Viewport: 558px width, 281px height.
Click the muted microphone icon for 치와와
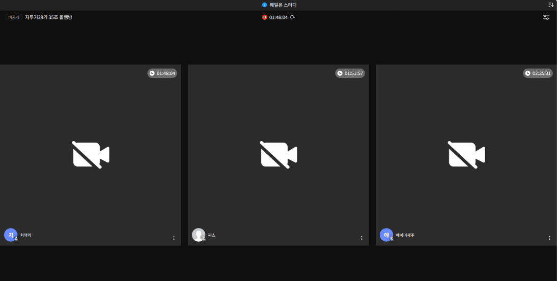tap(16, 239)
